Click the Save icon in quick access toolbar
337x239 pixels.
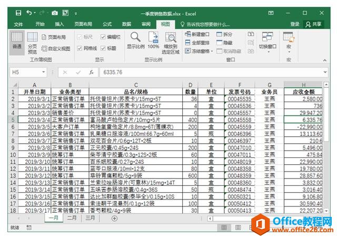pos(18,12)
